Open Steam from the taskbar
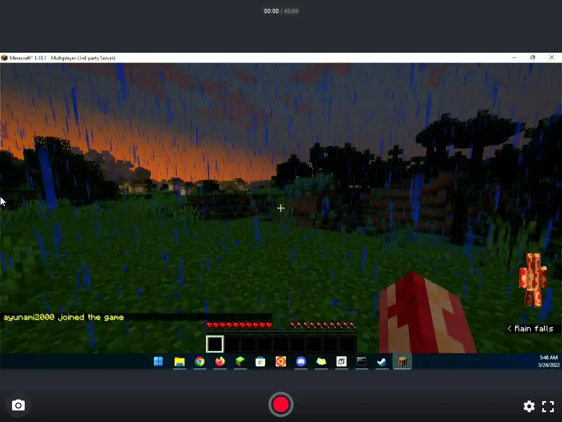The height and width of the screenshot is (422, 562). coord(382,362)
